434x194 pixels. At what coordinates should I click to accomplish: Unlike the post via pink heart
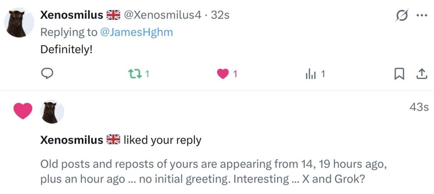223,74
